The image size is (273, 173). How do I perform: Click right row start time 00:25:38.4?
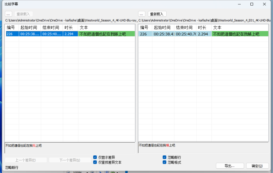coord(163,34)
